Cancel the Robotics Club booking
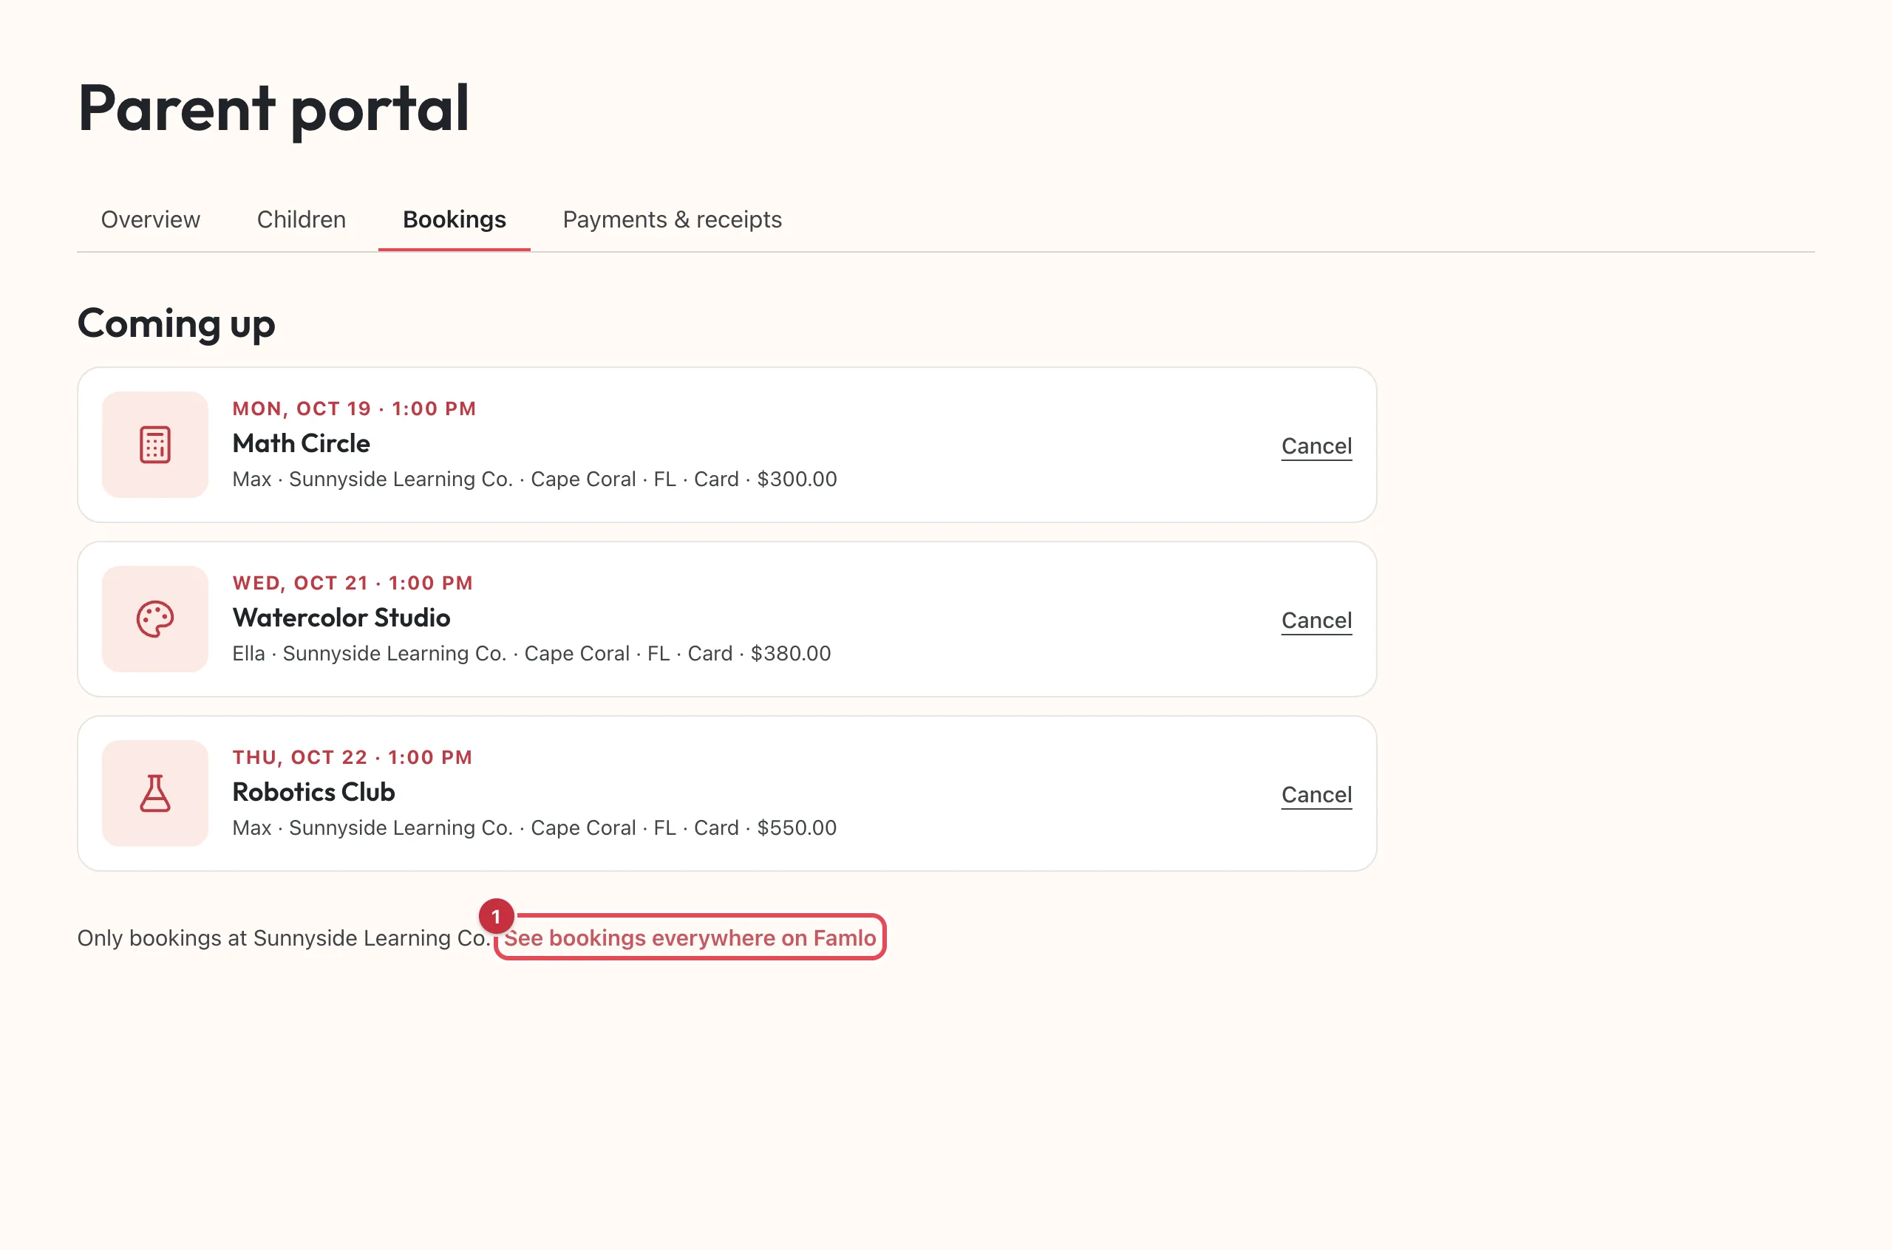 pos(1316,794)
